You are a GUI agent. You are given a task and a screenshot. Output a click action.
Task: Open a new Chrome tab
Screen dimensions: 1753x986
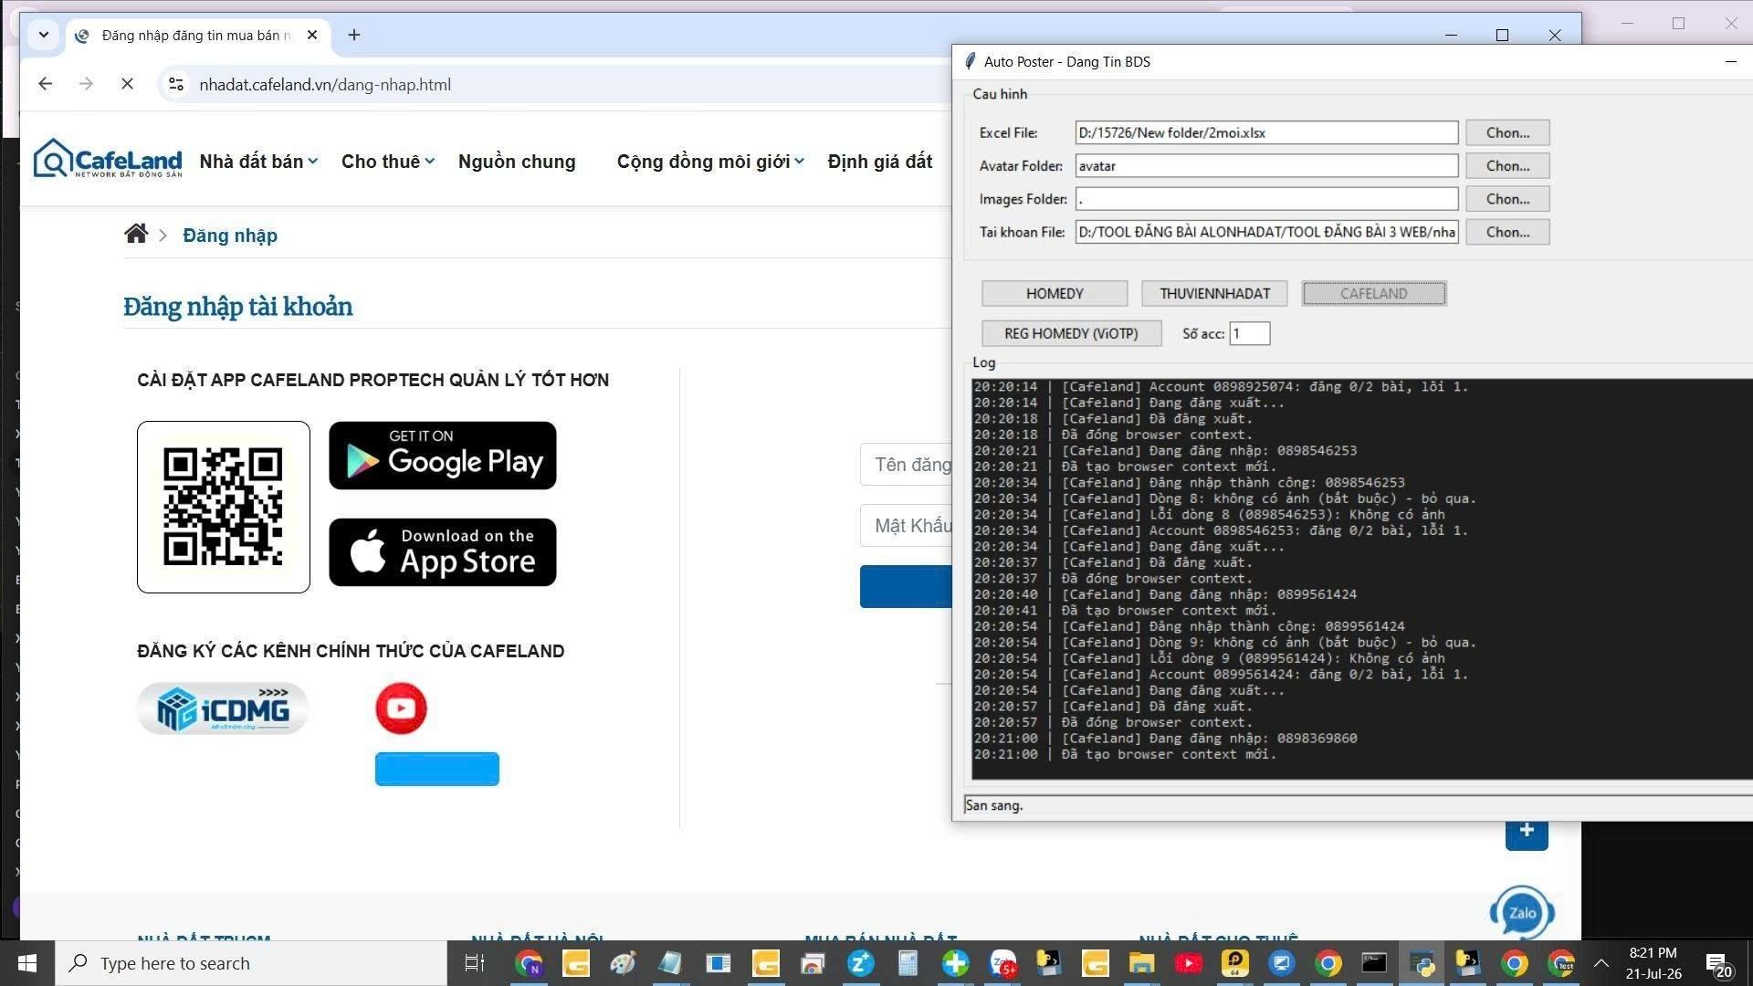354,35
